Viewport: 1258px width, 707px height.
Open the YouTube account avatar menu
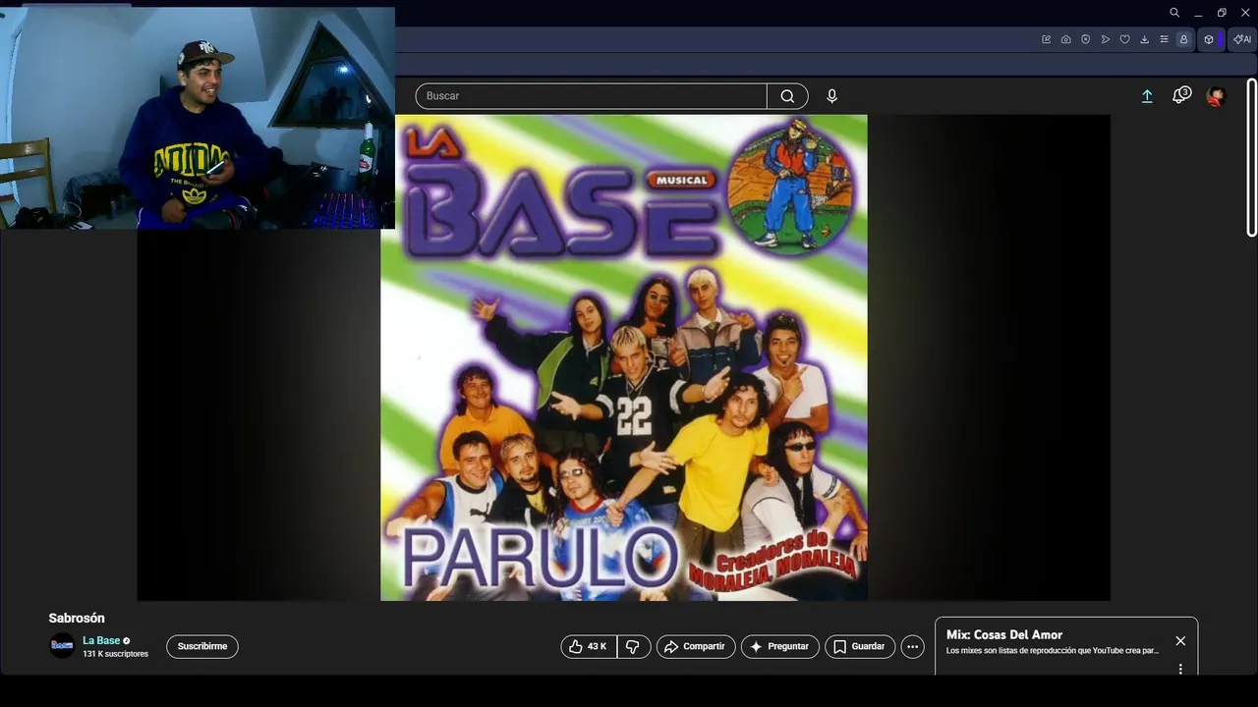1216,96
